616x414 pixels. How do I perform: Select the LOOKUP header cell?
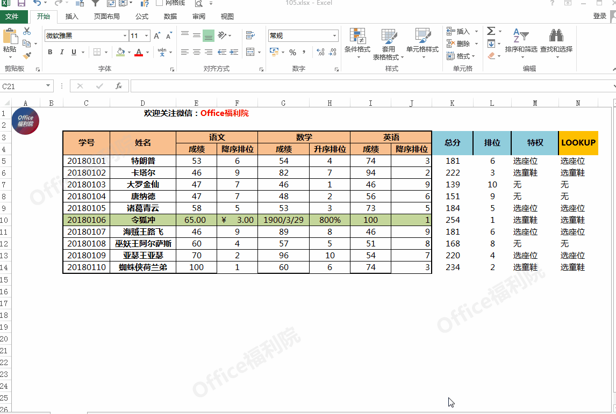tap(578, 143)
